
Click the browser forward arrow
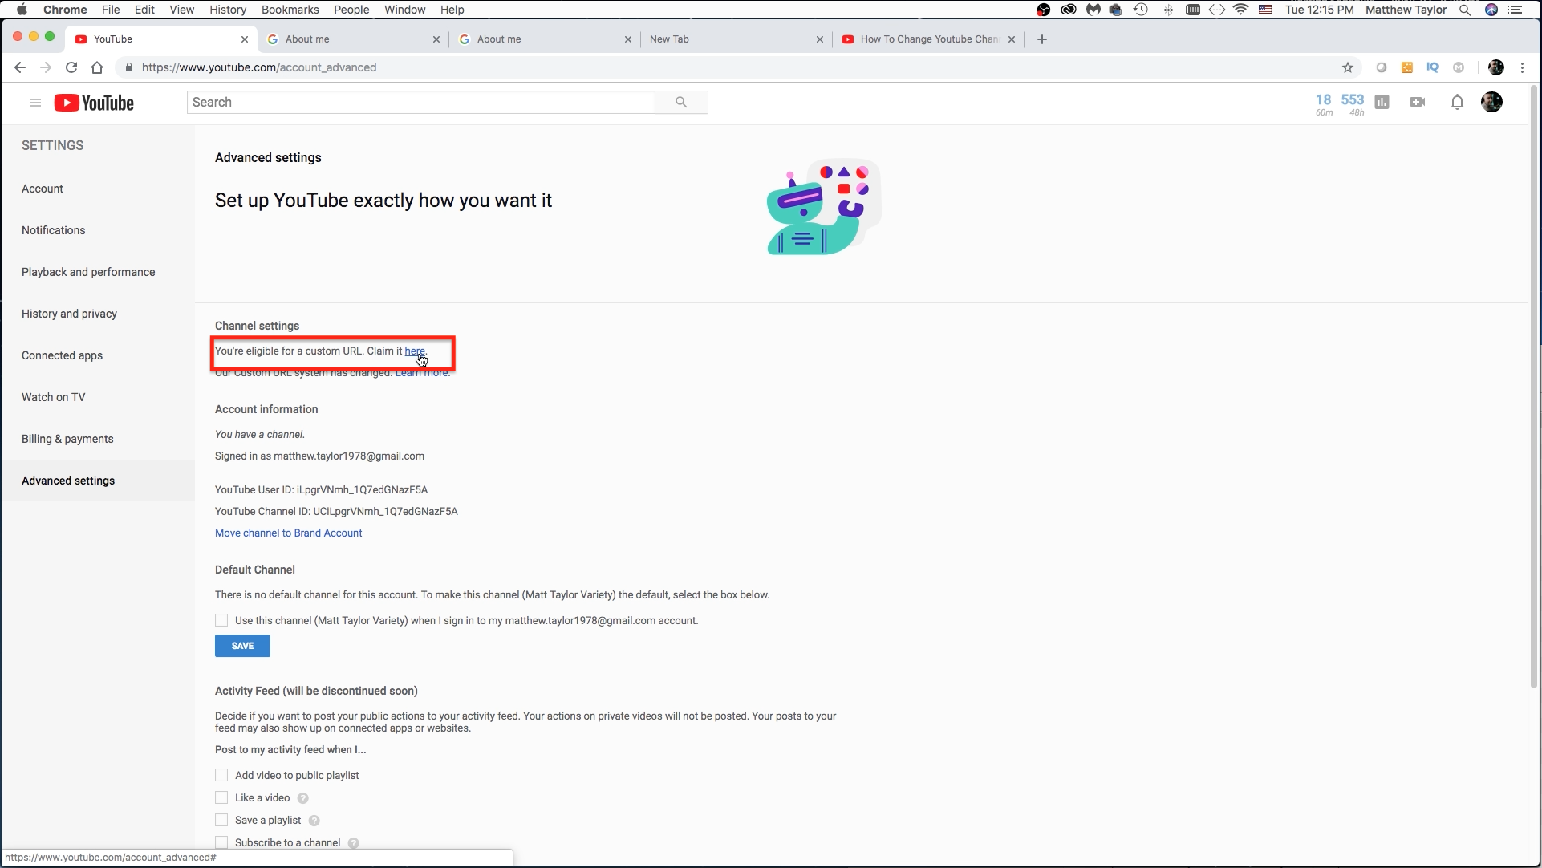pyautogui.click(x=46, y=67)
